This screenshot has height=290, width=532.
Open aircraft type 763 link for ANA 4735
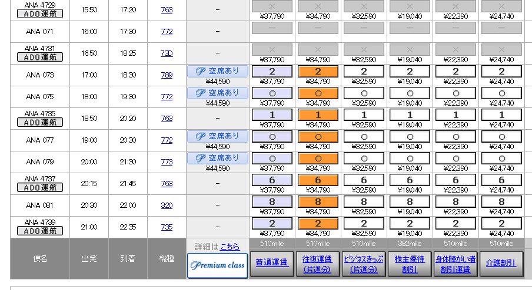167,119
